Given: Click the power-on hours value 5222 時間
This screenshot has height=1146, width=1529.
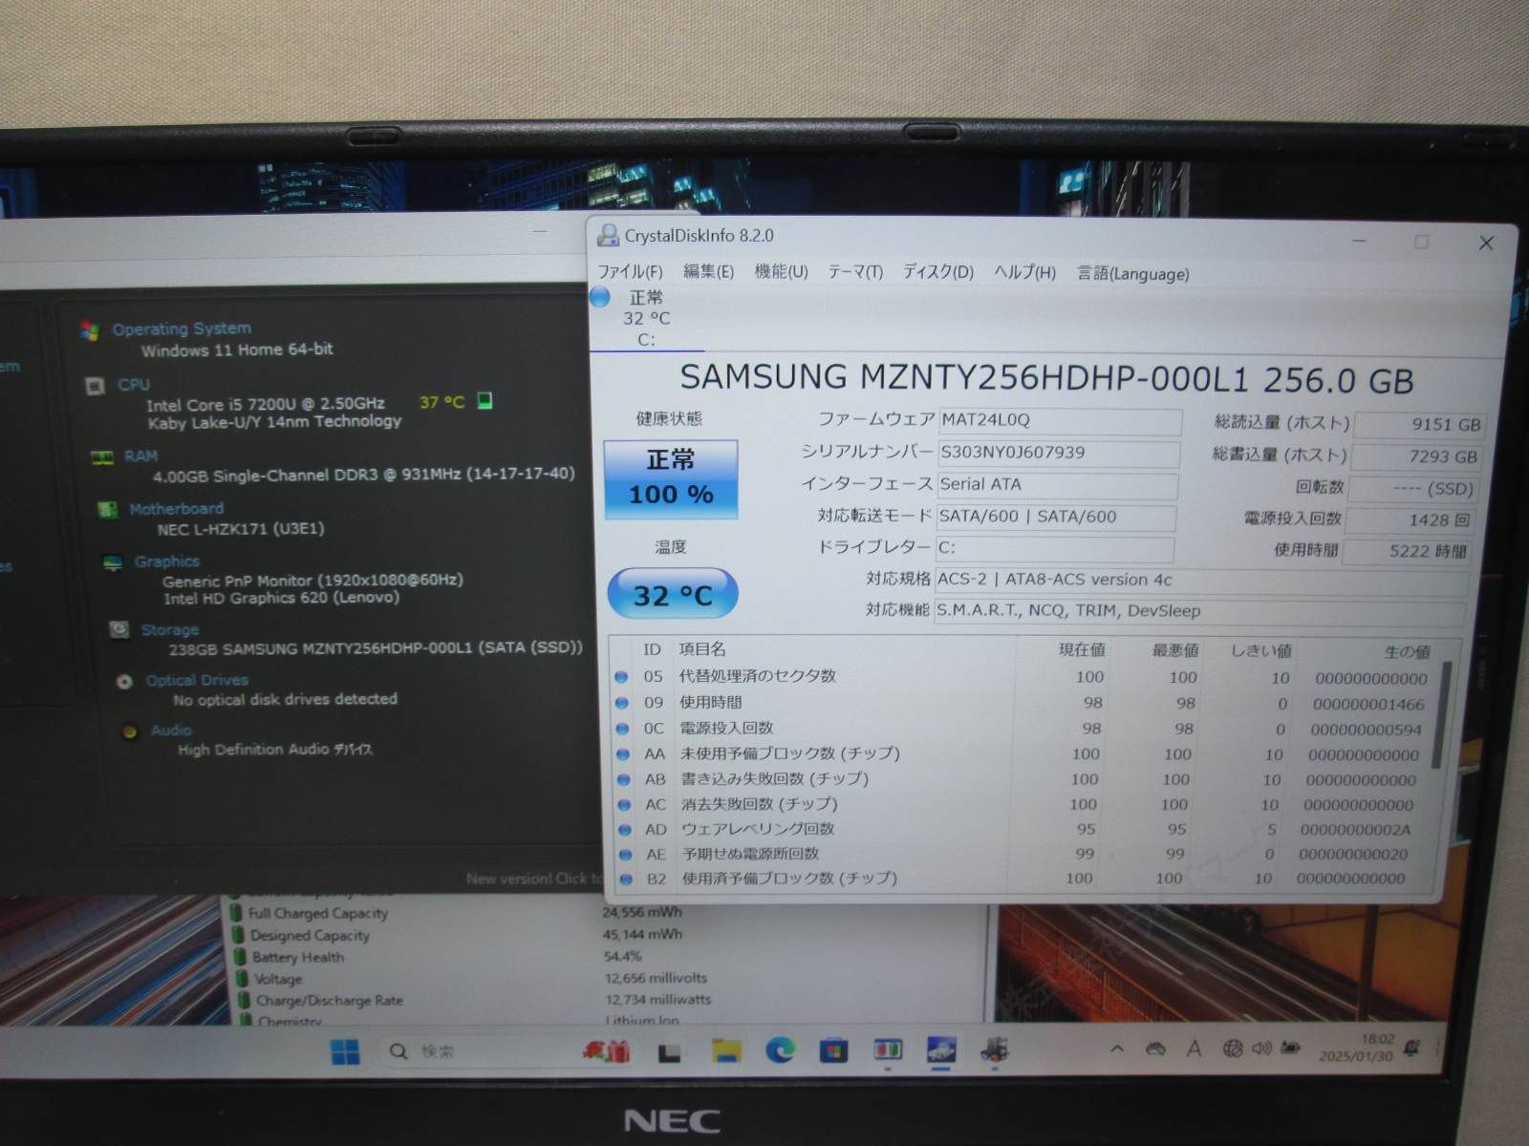Looking at the screenshot, I should (x=1408, y=551).
